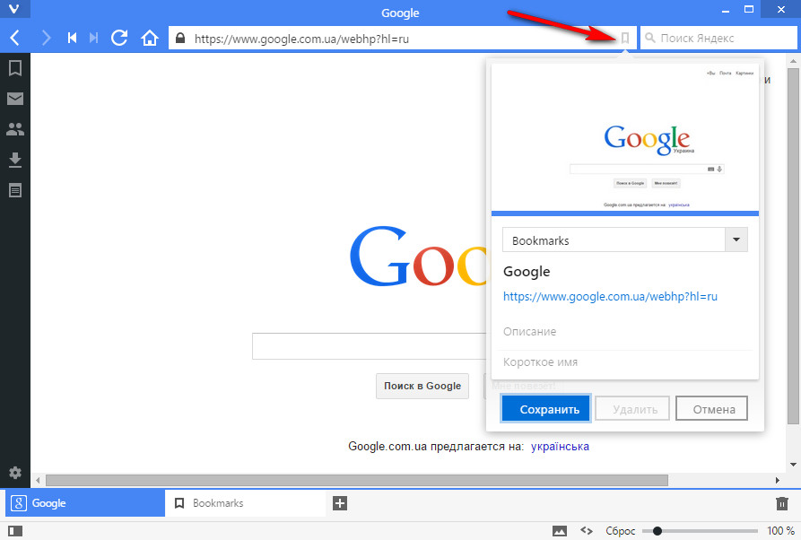This screenshot has height=540, width=801.
Task: Click the horizontal scrollbar left arrow
Action: click(38, 480)
